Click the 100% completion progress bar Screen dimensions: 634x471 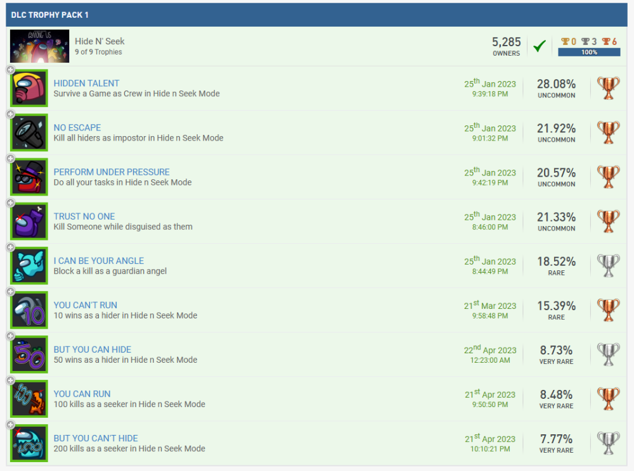(x=589, y=53)
